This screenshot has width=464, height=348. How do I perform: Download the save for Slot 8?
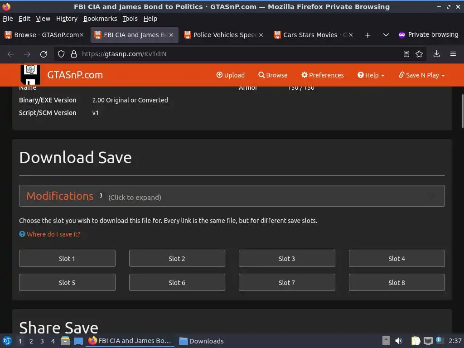coord(396,282)
